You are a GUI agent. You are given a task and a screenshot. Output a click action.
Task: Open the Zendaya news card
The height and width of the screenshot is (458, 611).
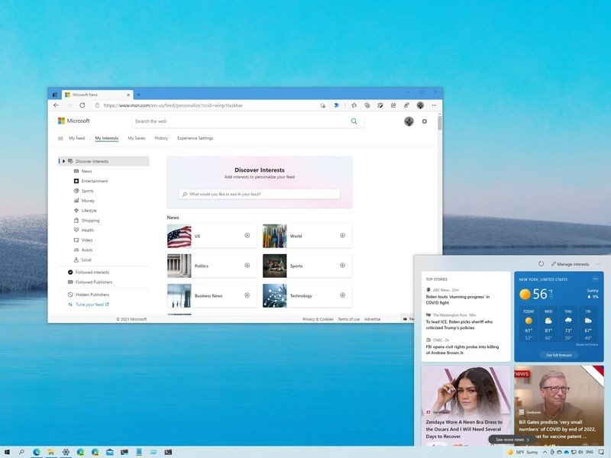coord(466,405)
